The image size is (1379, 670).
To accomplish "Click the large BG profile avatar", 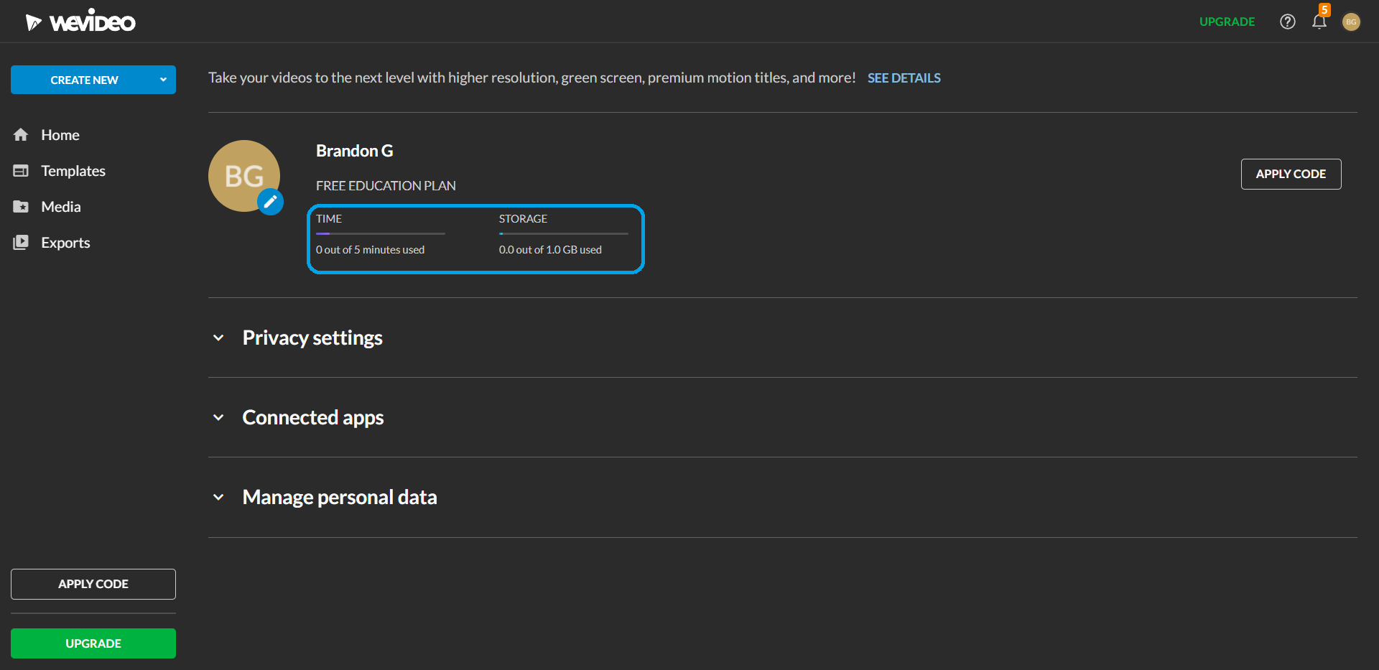I will click(244, 176).
